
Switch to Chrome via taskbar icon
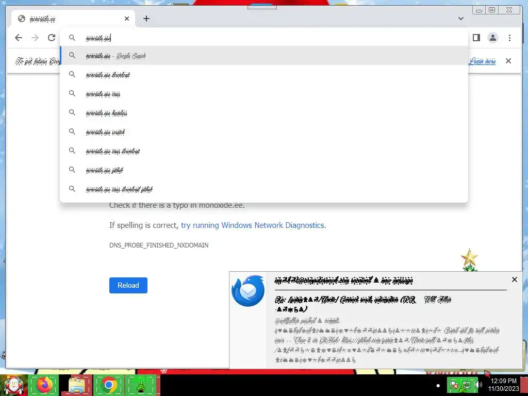click(108, 385)
